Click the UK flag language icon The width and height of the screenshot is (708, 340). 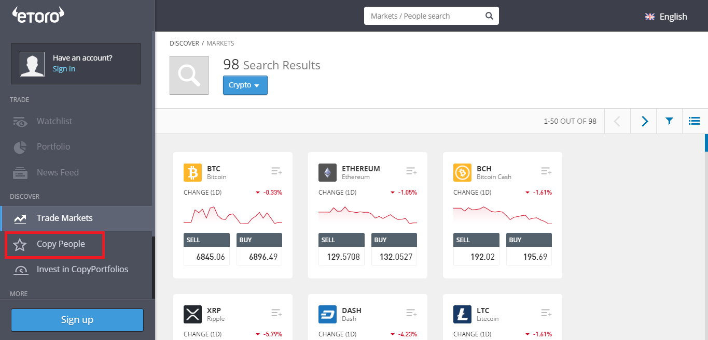tap(650, 17)
